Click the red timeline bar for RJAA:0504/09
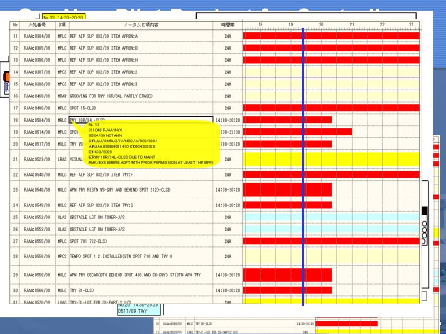446x334 pixels. tap(287, 120)
